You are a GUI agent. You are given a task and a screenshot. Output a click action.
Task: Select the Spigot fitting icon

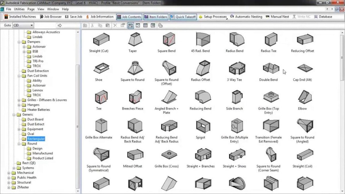200,126
